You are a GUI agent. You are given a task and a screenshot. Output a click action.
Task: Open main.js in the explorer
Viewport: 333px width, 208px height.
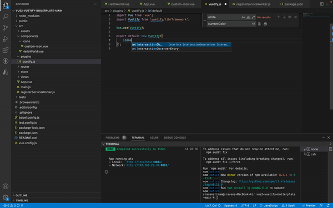point(26,87)
